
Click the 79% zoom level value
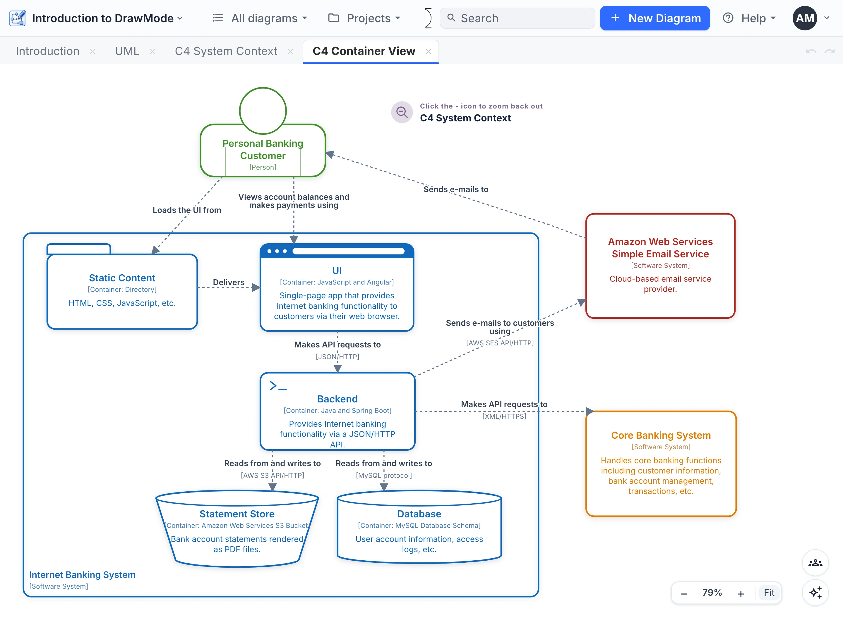712,593
